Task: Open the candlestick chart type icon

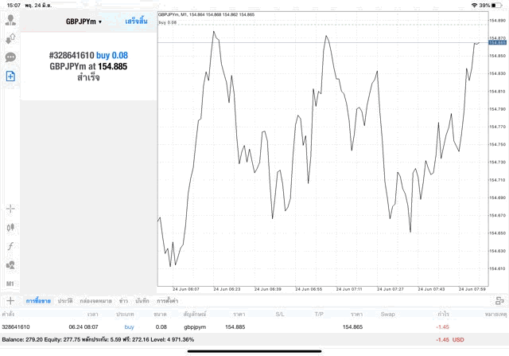Action: (10, 227)
